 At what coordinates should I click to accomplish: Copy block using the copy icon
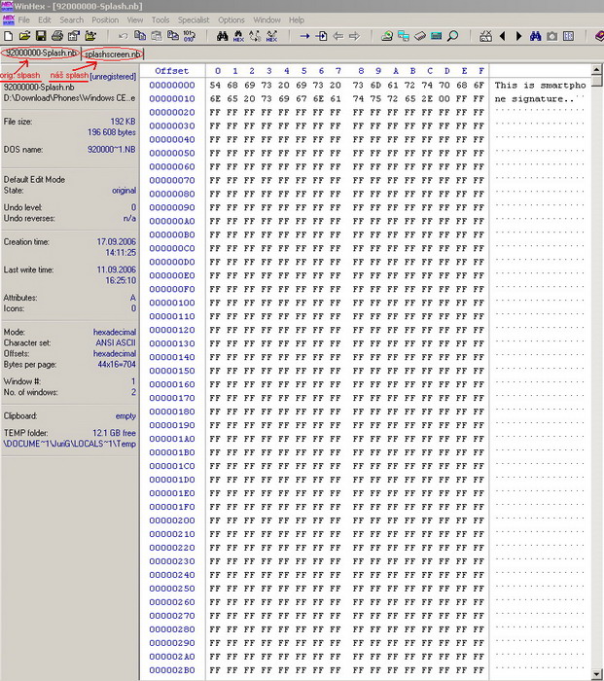(140, 36)
